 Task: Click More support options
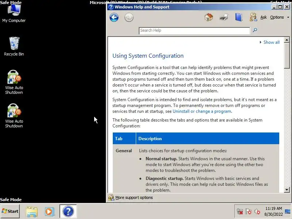pos(134,197)
